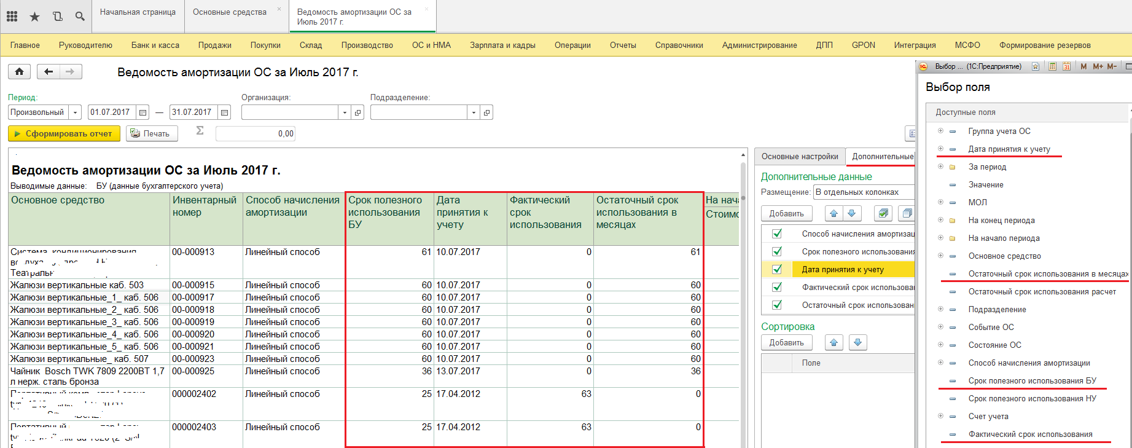
Task: Click Добавить under Дополнительные данные
Action: (x=786, y=213)
